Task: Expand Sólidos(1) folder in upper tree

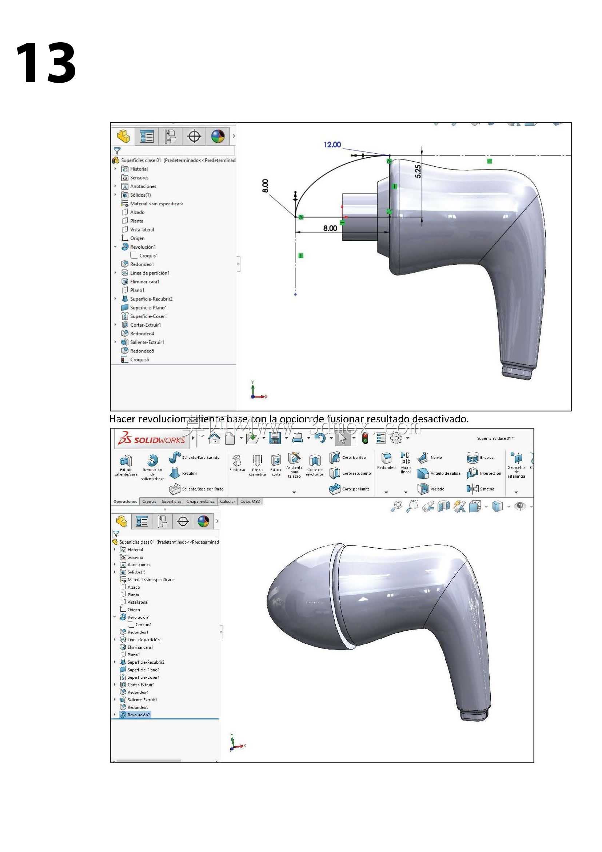Action: [x=115, y=195]
